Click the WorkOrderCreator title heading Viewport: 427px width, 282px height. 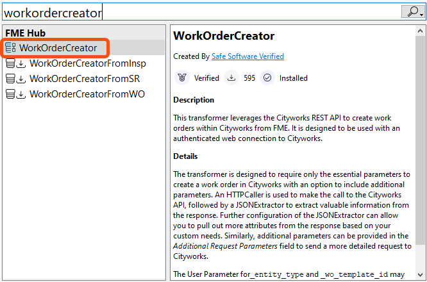pyautogui.click(x=224, y=36)
